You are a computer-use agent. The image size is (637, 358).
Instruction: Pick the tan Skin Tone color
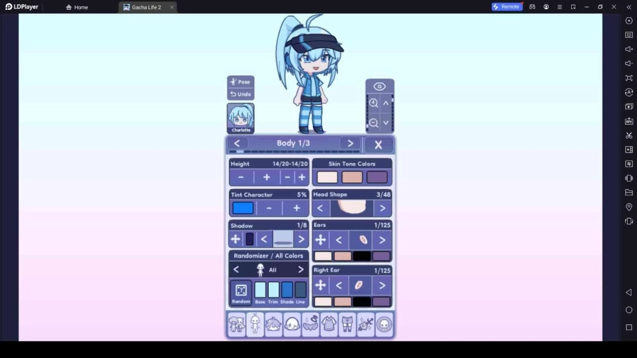click(x=352, y=177)
